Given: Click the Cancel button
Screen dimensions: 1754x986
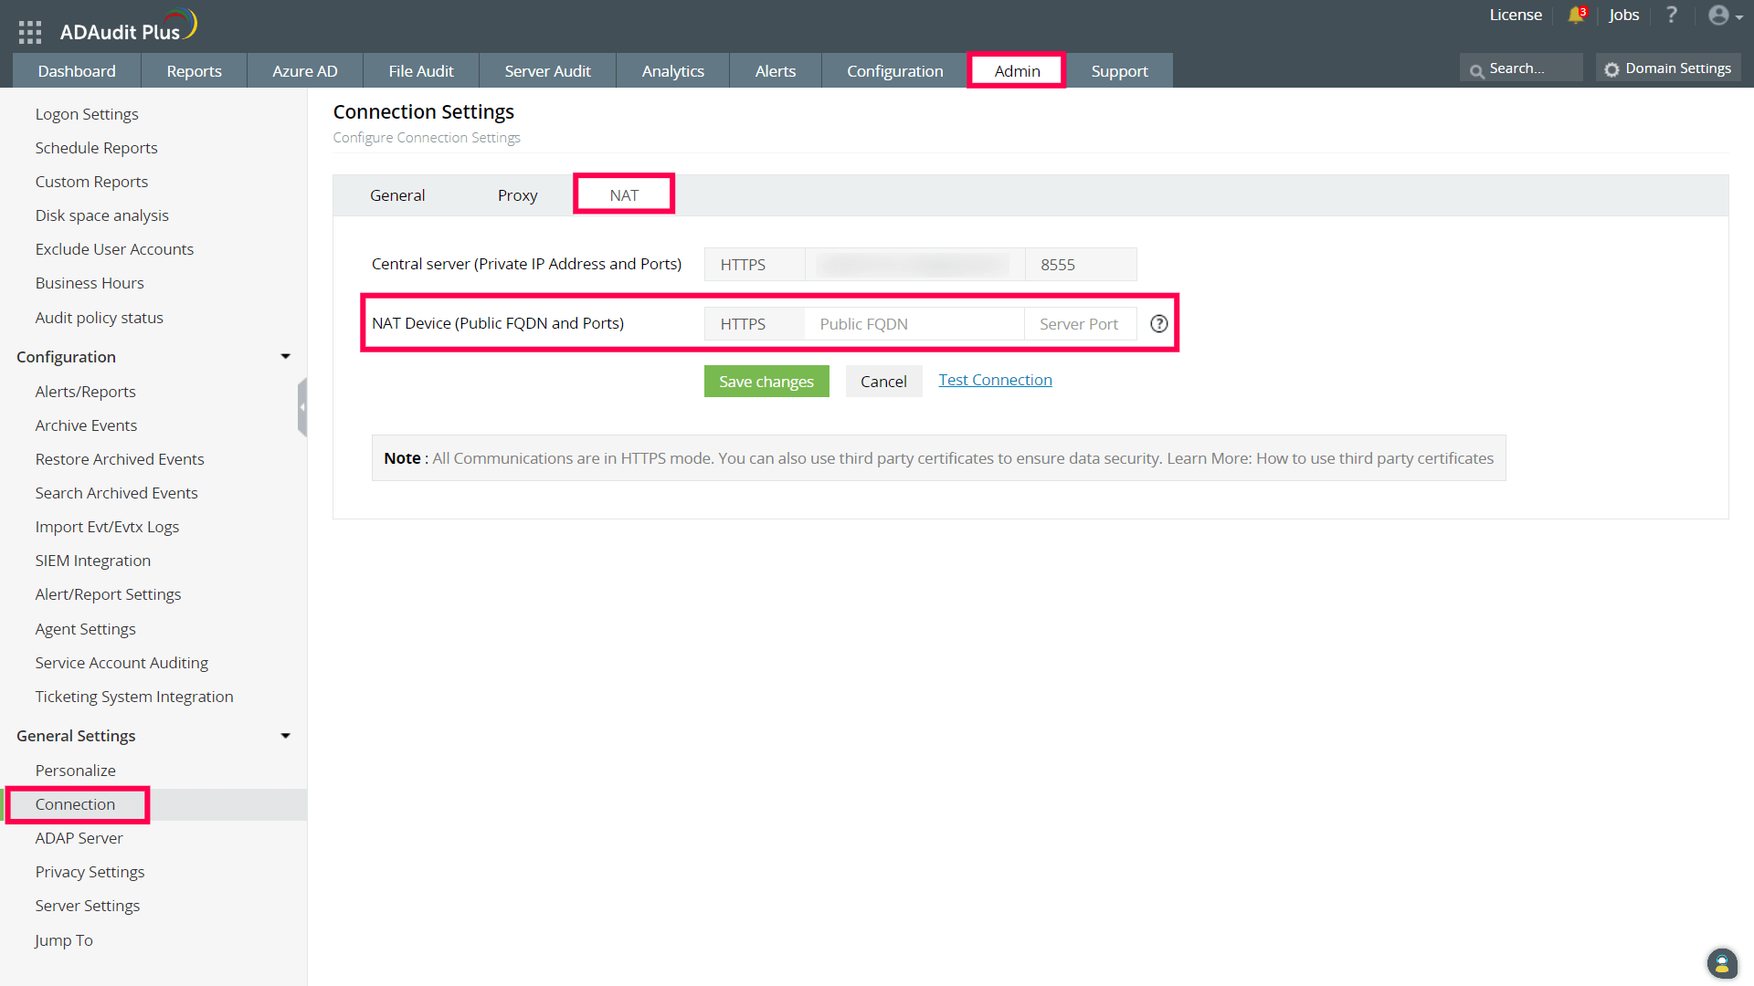Looking at the screenshot, I should tap(883, 381).
